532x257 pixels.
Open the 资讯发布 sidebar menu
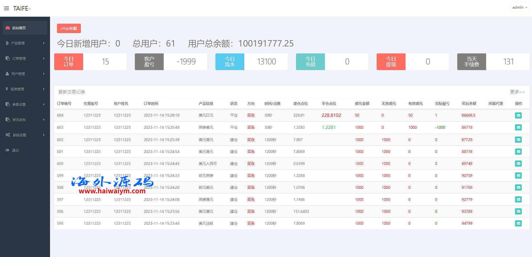click(24, 120)
